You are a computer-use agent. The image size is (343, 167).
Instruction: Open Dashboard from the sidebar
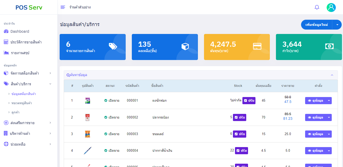(20, 31)
